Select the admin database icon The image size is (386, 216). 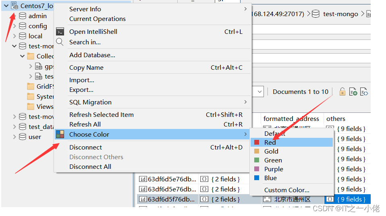click(23, 16)
